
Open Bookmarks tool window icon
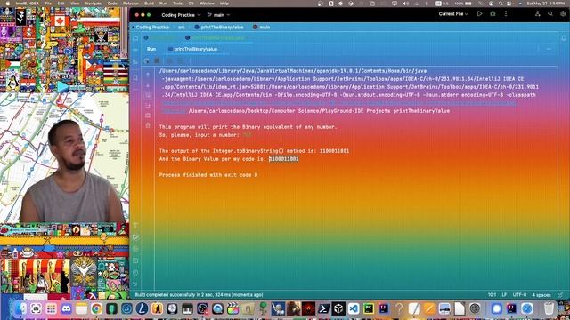pos(135,77)
